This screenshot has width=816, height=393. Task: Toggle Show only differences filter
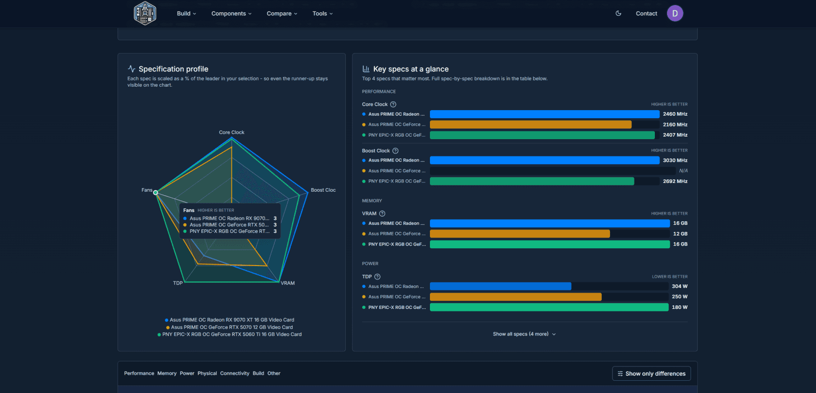[x=651, y=374]
